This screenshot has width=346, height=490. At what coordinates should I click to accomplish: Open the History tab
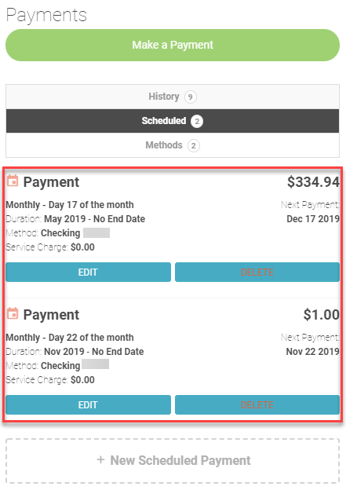173,97
